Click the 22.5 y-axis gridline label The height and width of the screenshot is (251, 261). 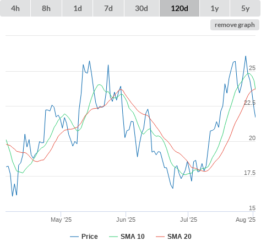click(249, 103)
